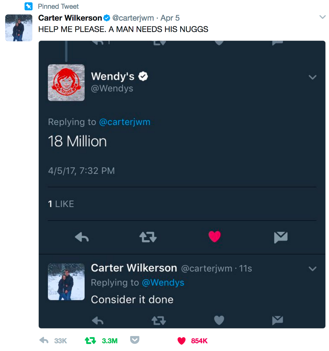Click the Pocket save icon below the tweet
Viewport: 329px width, 351px height.
(x=135, y=340)
